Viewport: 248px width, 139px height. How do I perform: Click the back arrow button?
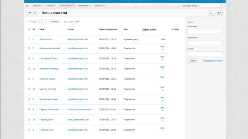point(29,13)
